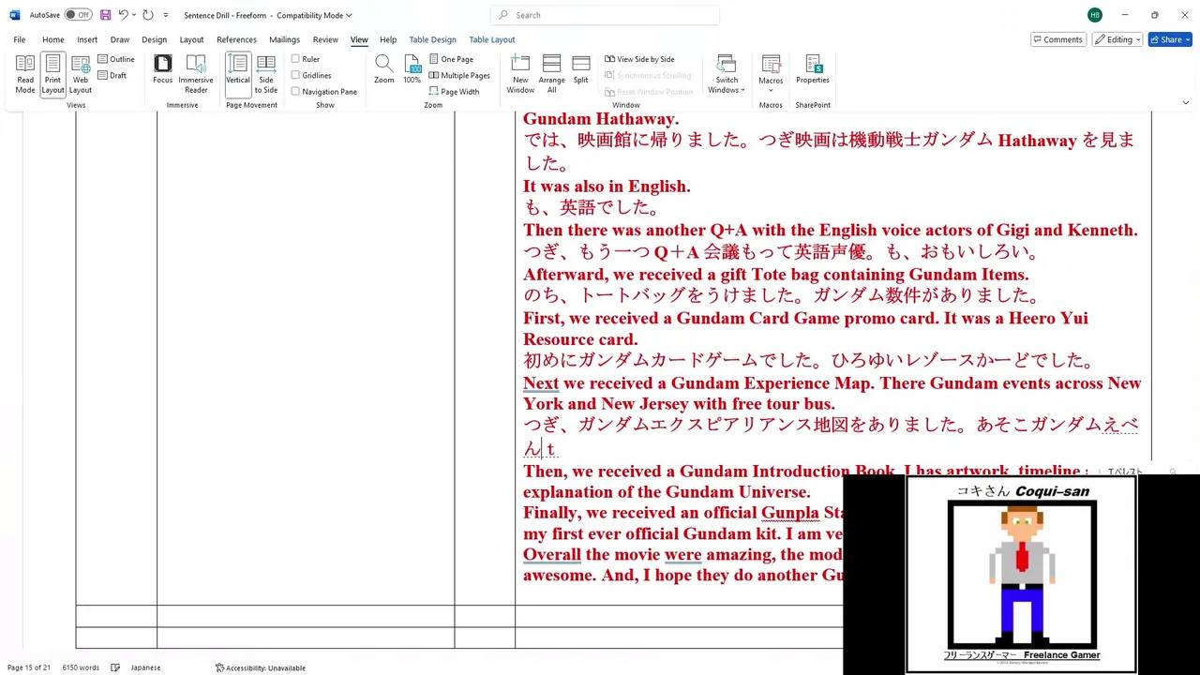The image size is (1200, 675).
Task: Click the Coqui-san avatar image
Action: tap(1022, 574)
